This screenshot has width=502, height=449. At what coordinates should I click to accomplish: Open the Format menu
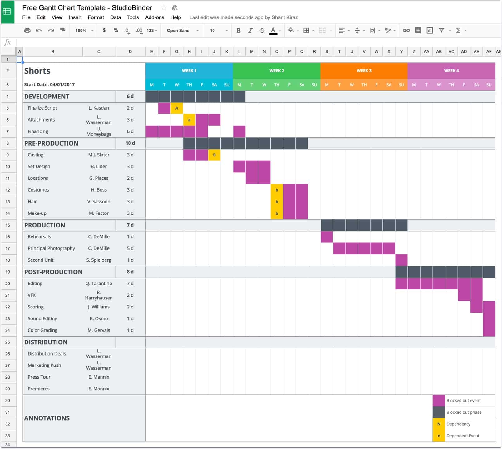tap(96, 17)
